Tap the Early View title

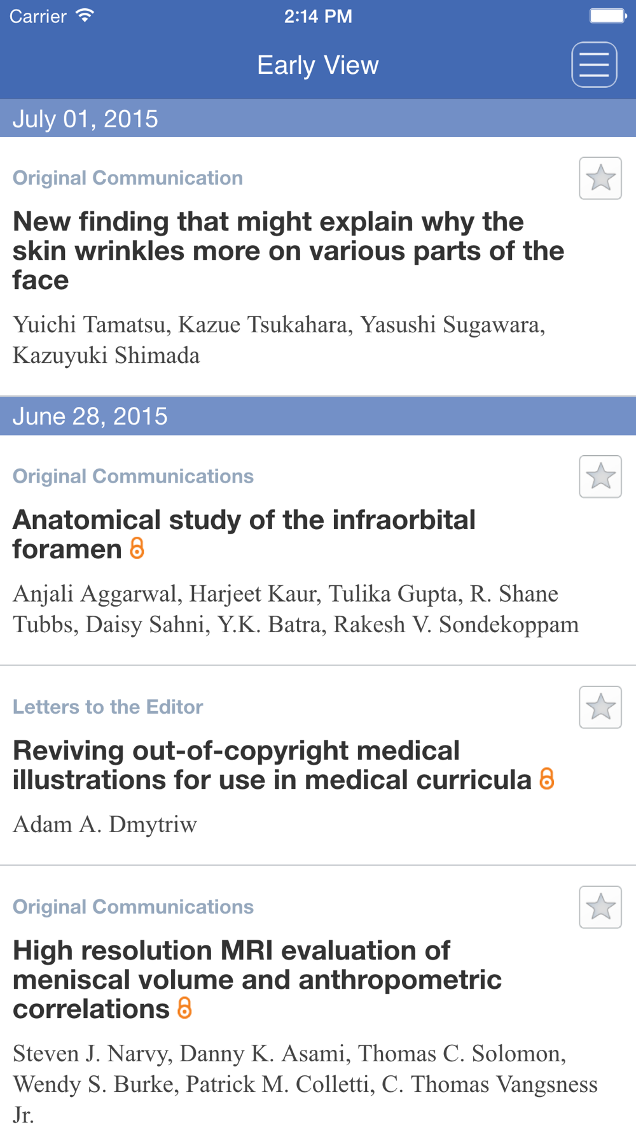pyautogui.click(x=318, y=65)
